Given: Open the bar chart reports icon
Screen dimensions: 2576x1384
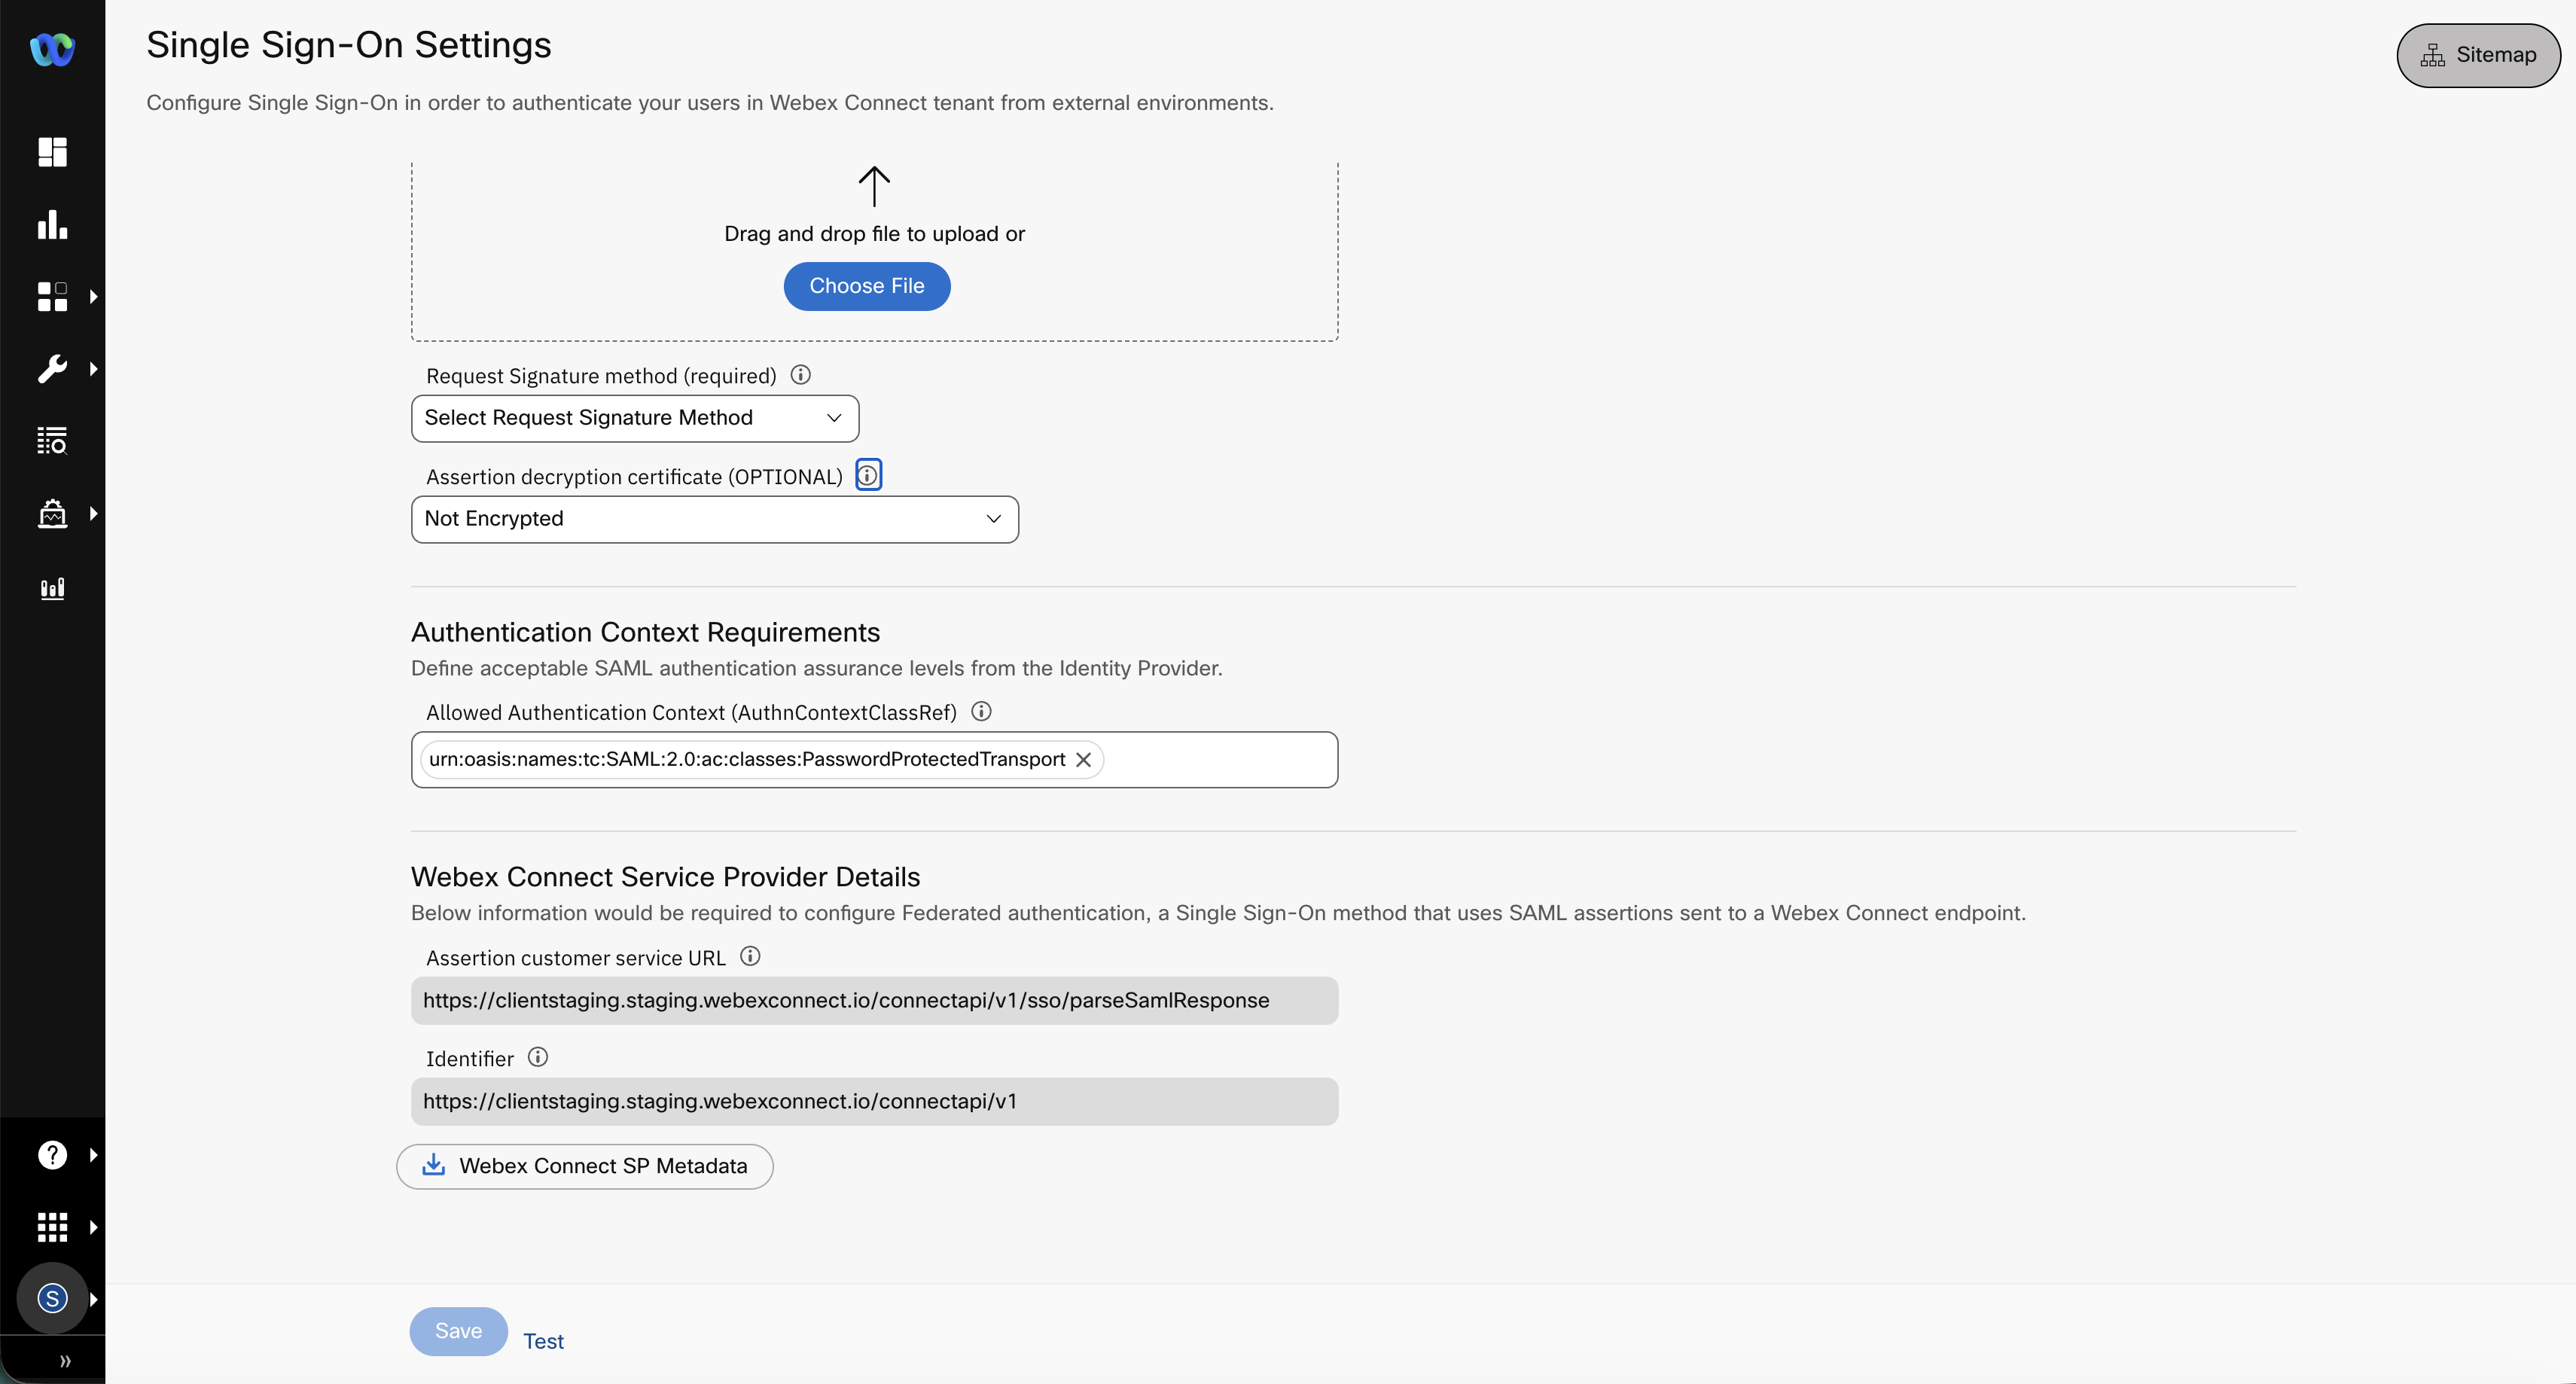Looking at the screenshot, I should tap(52, 224).
